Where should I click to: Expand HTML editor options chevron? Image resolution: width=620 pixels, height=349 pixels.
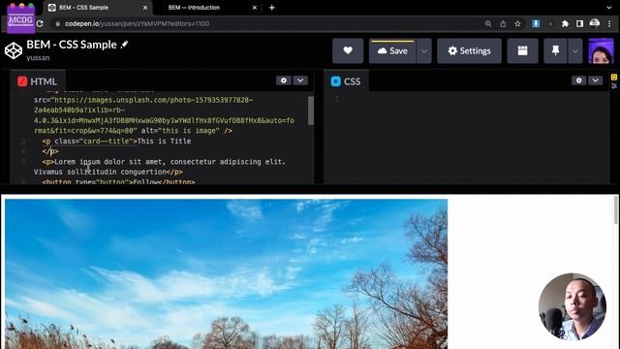coord(300,80)
